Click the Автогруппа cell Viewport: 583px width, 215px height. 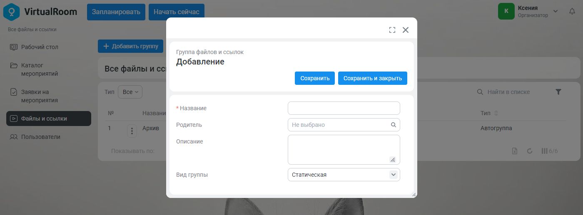pos(496,128)
